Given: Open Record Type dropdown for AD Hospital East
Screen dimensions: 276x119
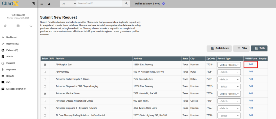Looking at the screenshot, I should tap(229, 65).
